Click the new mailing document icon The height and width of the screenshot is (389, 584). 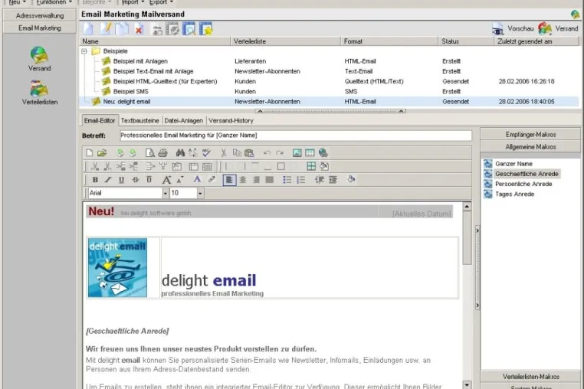88,28
